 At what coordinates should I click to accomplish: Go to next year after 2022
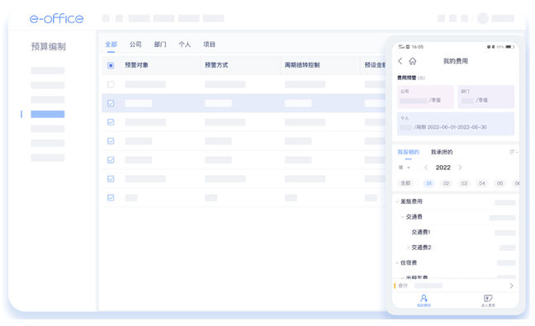click(460, 168)
